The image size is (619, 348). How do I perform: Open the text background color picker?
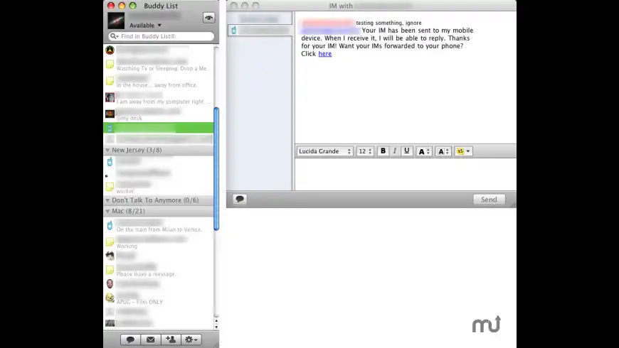pos(443,151)
